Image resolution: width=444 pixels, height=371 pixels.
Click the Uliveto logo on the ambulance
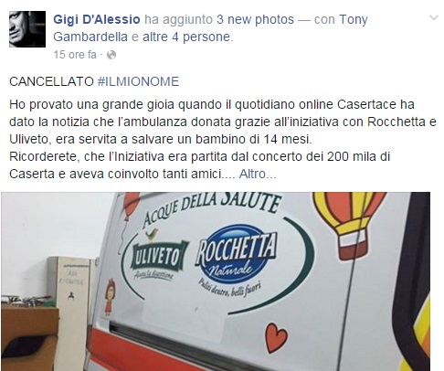pyautogui.click(x=158, y=258)
